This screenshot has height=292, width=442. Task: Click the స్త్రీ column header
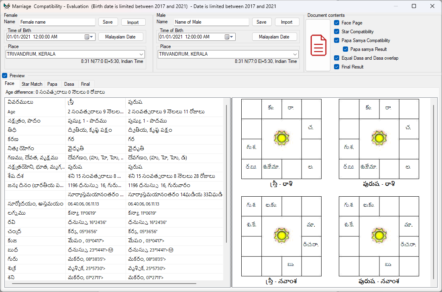[71, 102]
